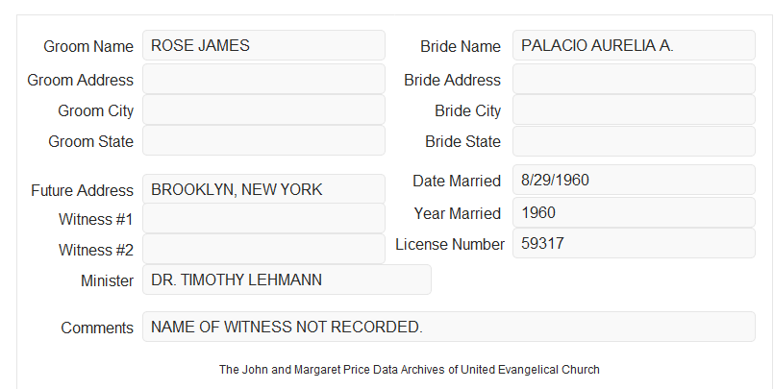The image size is (774, 389).
Task: Click the Groom Name field showing ROSE JAMES
Action: pyautogui.click(x=263, y=45)
